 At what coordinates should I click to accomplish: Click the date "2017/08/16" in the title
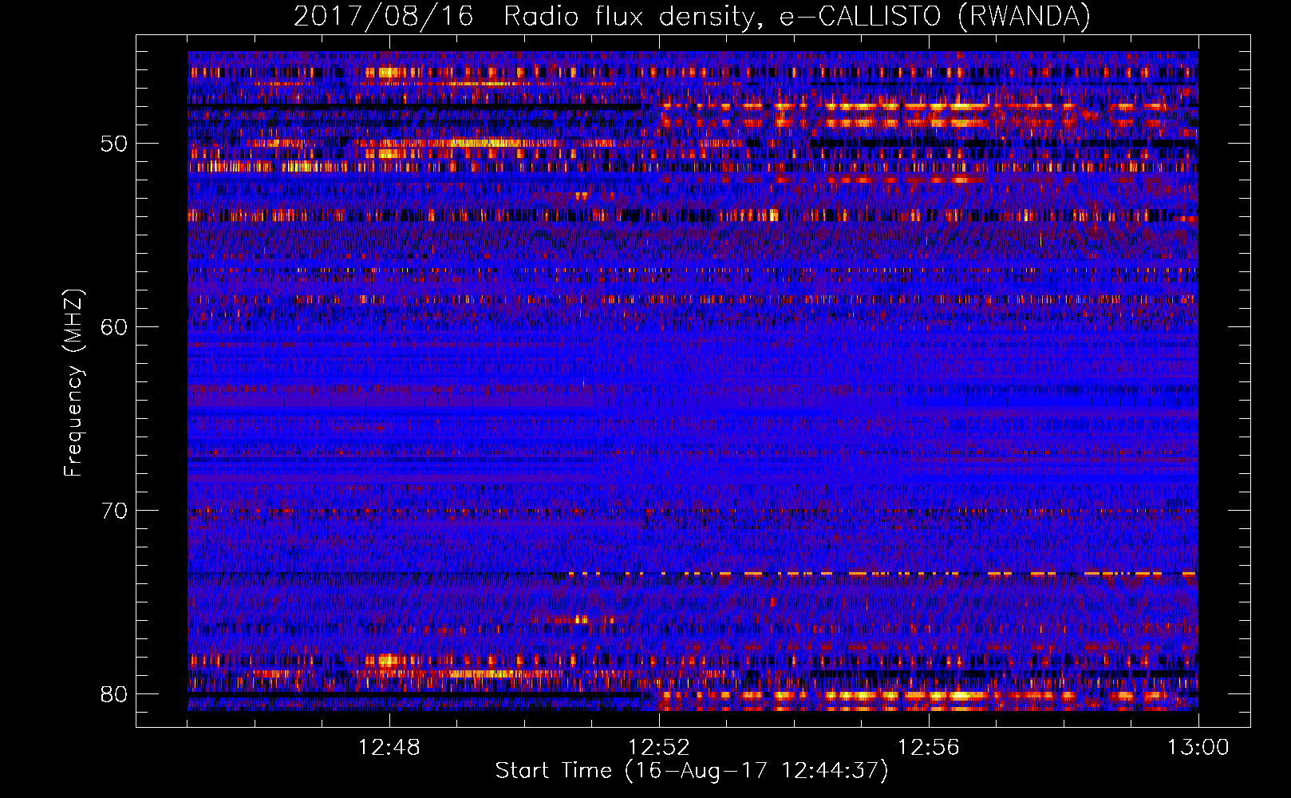[384, 16]
